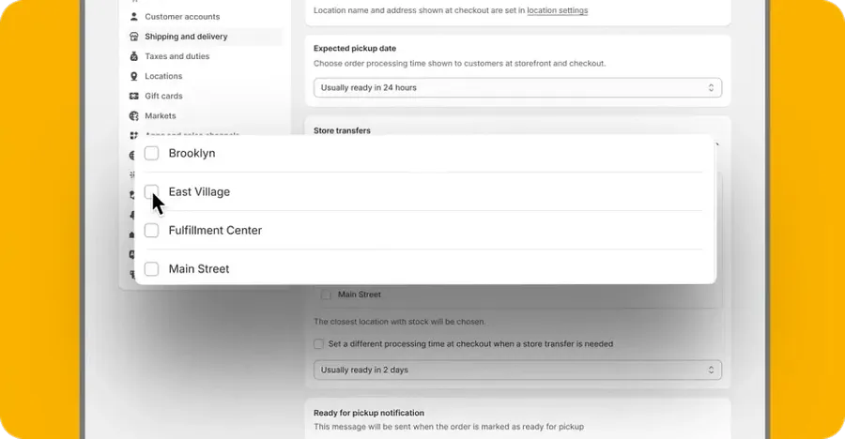Open the Usually ready in 2 days dropdown
Viewport: 845px width, 439px height.
[x=517, y=370]
